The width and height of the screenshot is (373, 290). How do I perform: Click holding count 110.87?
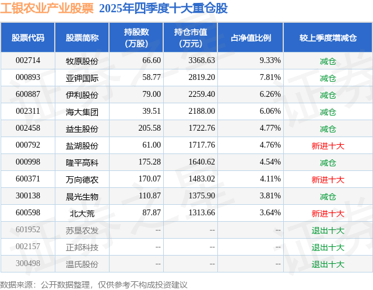150,195
